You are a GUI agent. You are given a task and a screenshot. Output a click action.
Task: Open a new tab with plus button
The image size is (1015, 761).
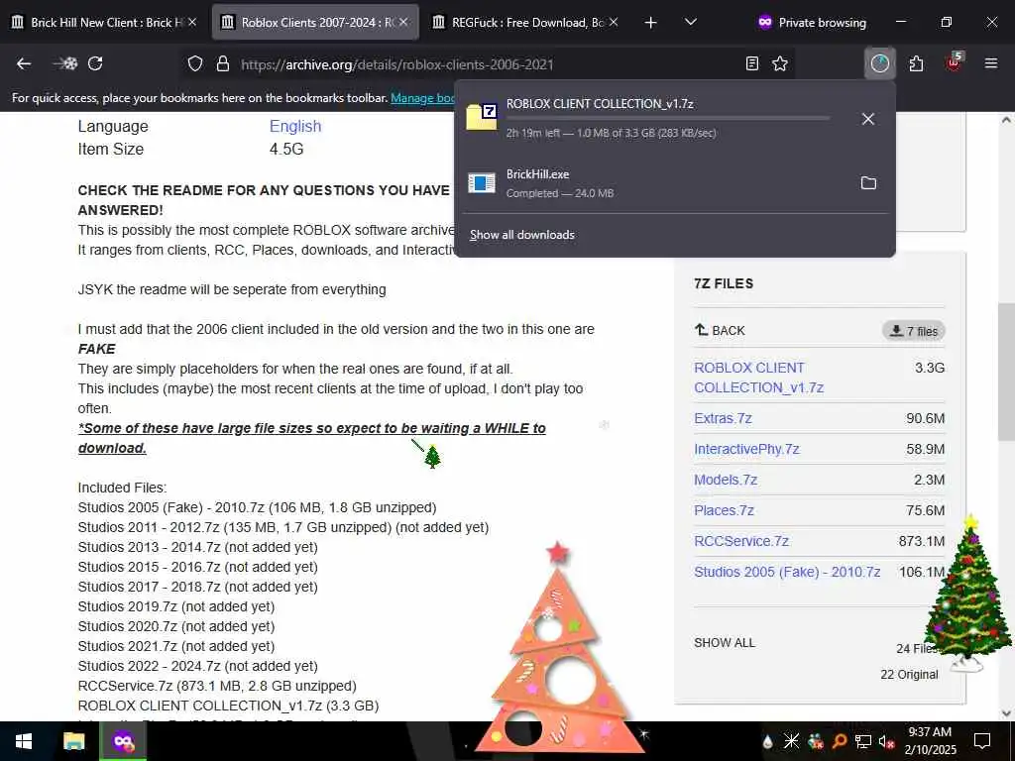coord(650,22)
